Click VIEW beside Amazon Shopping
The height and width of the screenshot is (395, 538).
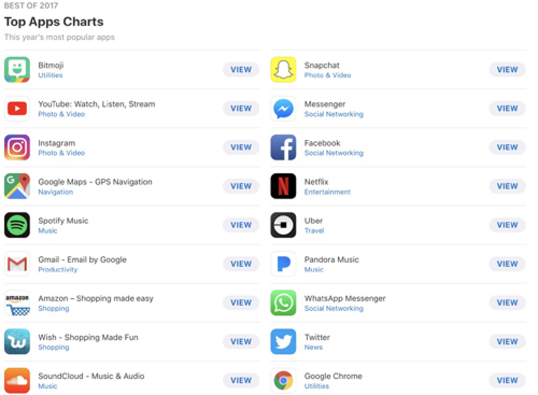(x=241, y=302)
